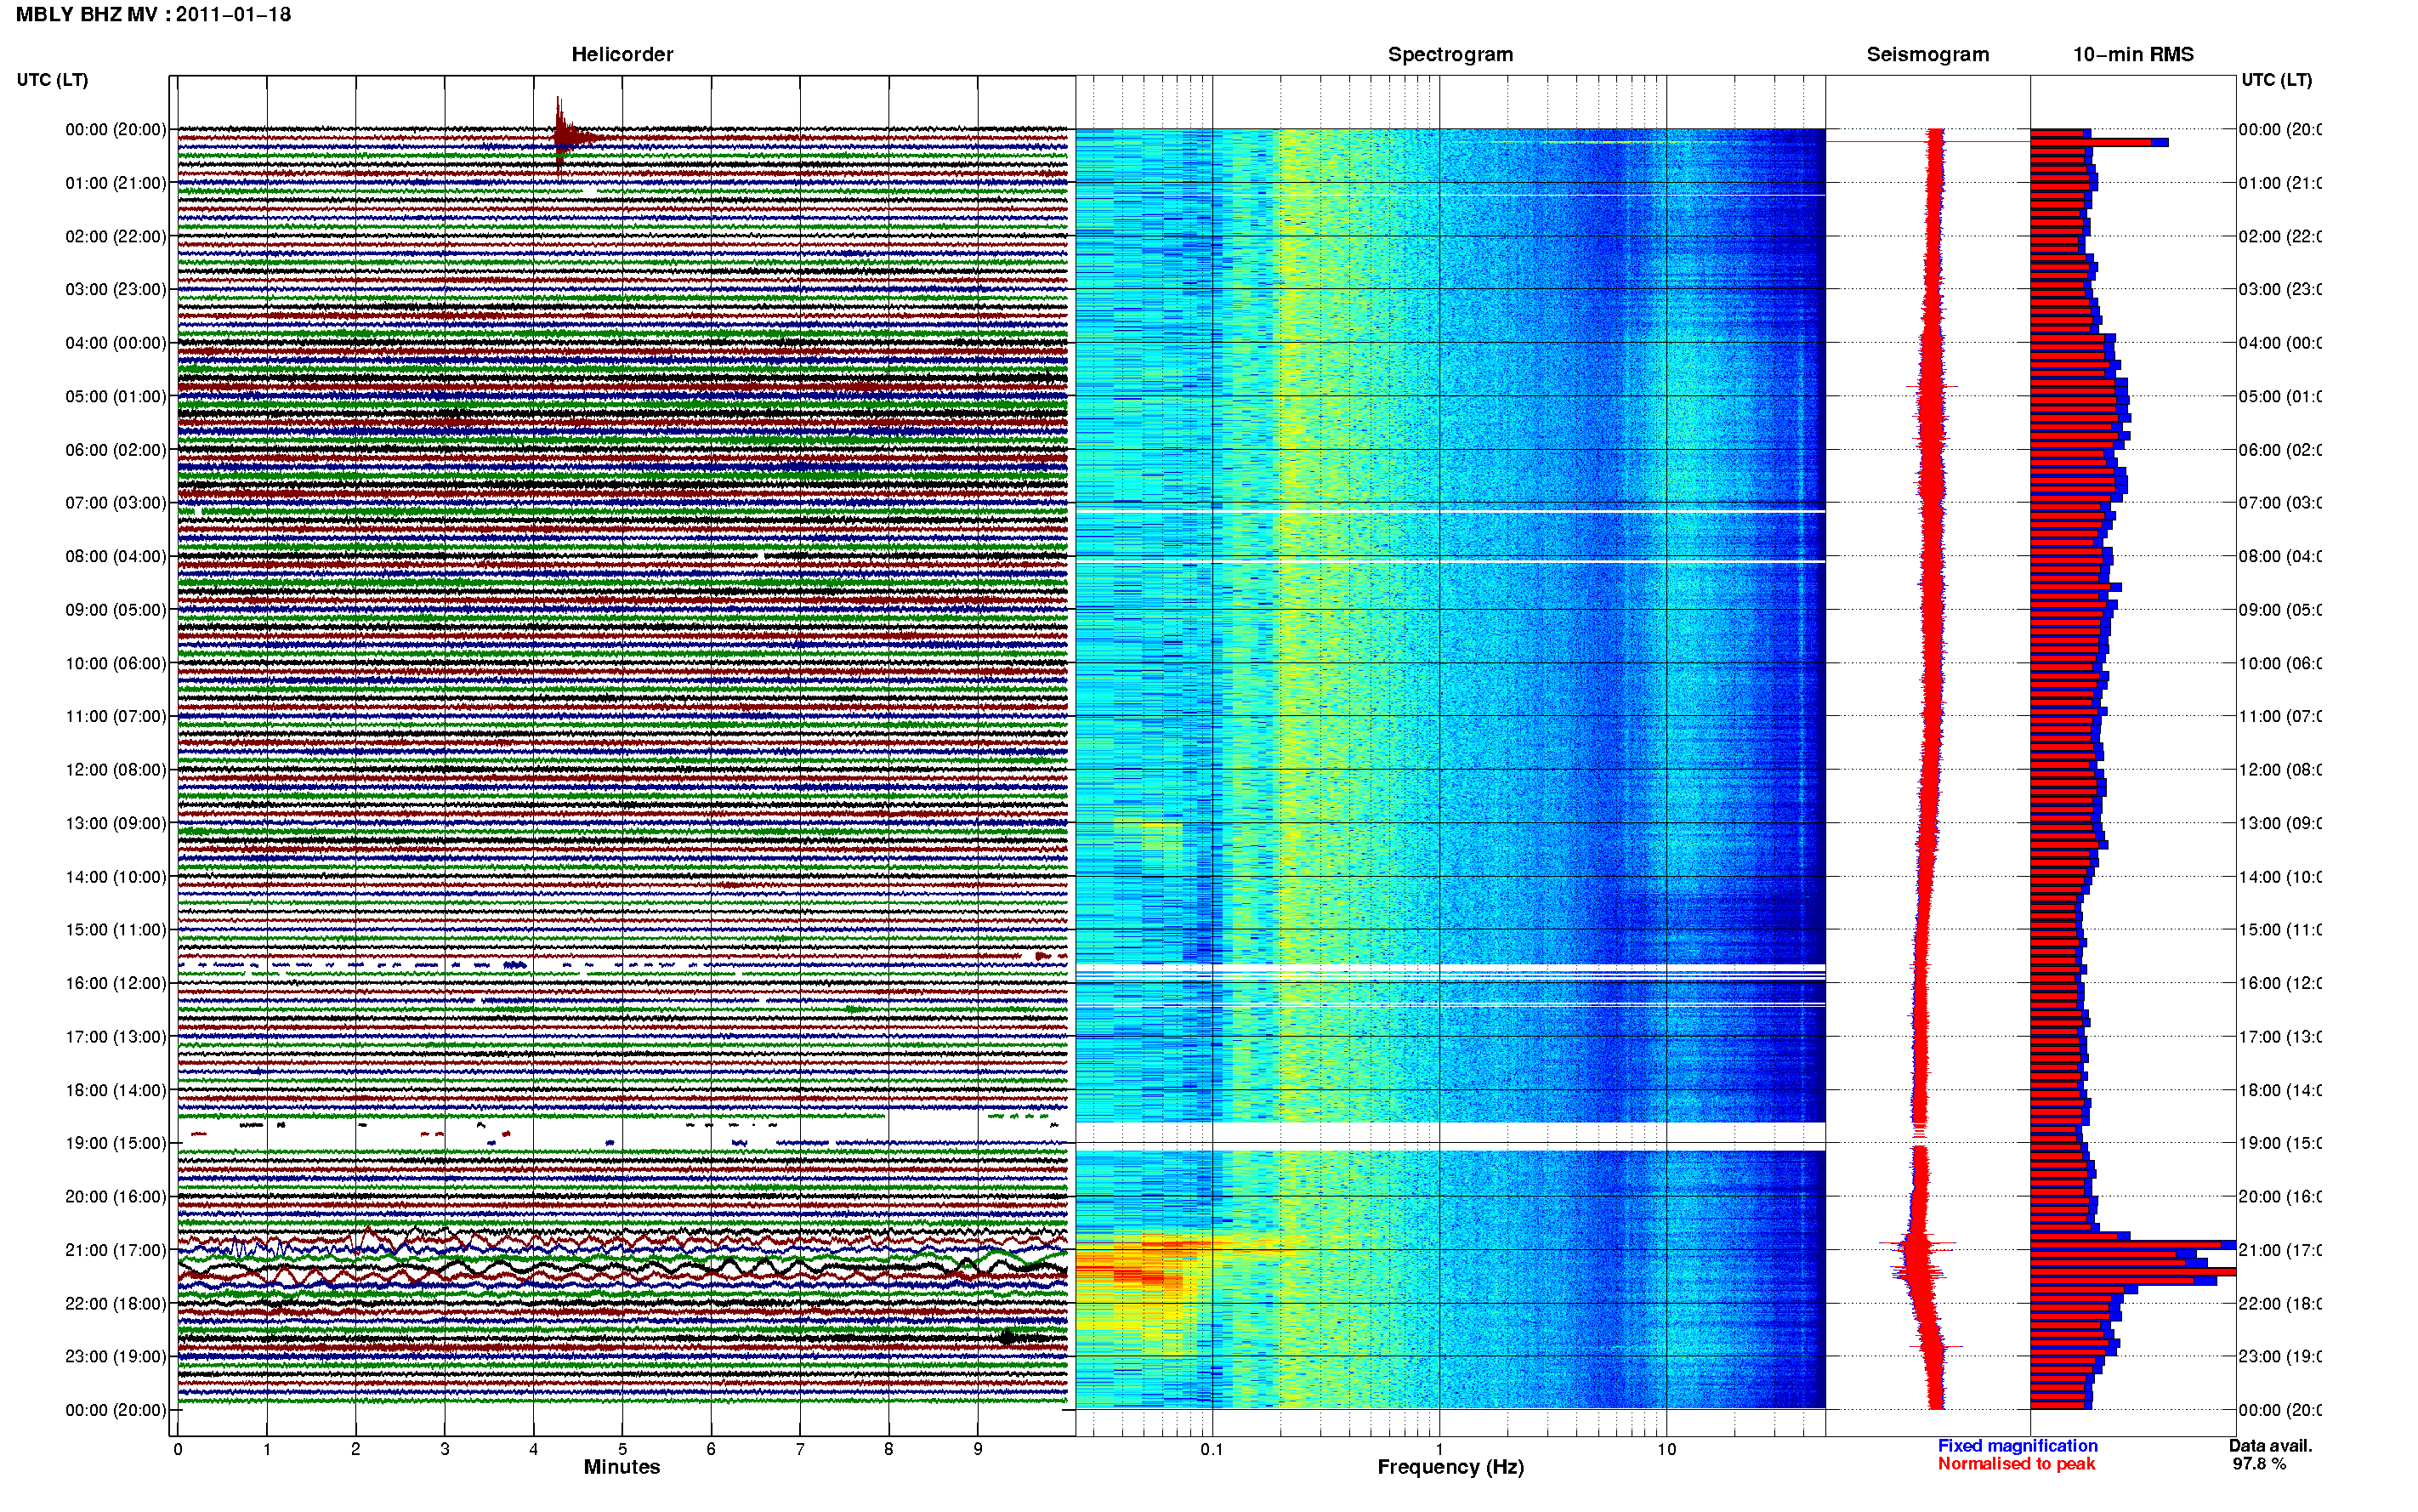The width and height of the screenshot is (2418, 1512).
Task: Click the left-axis 04:00 (00:00) time label
Action: point(116,343)
